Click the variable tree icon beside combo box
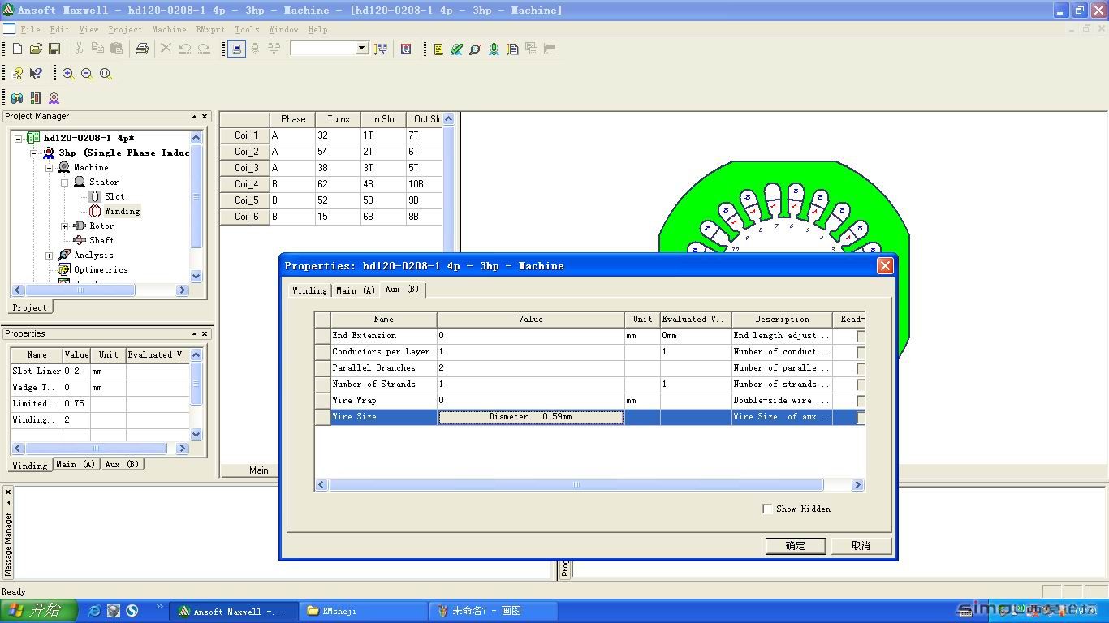 tap(381, 49)
